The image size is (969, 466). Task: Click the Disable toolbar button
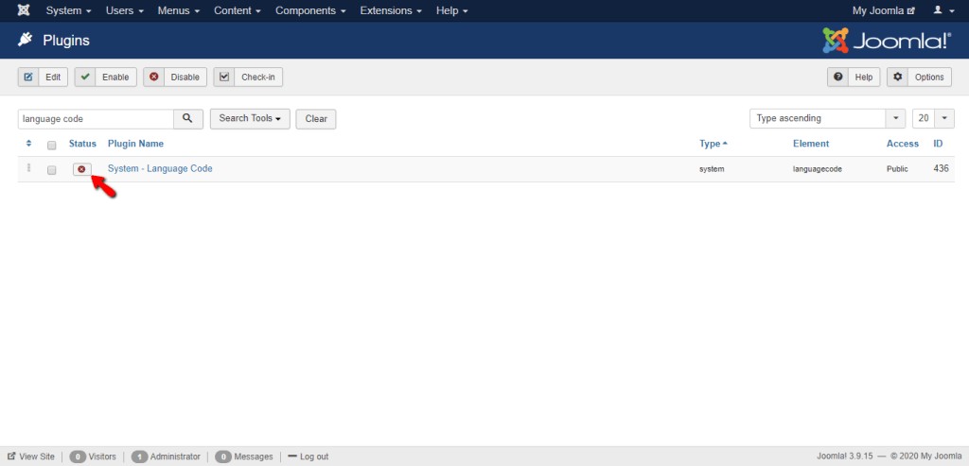[x=175, y=78]
